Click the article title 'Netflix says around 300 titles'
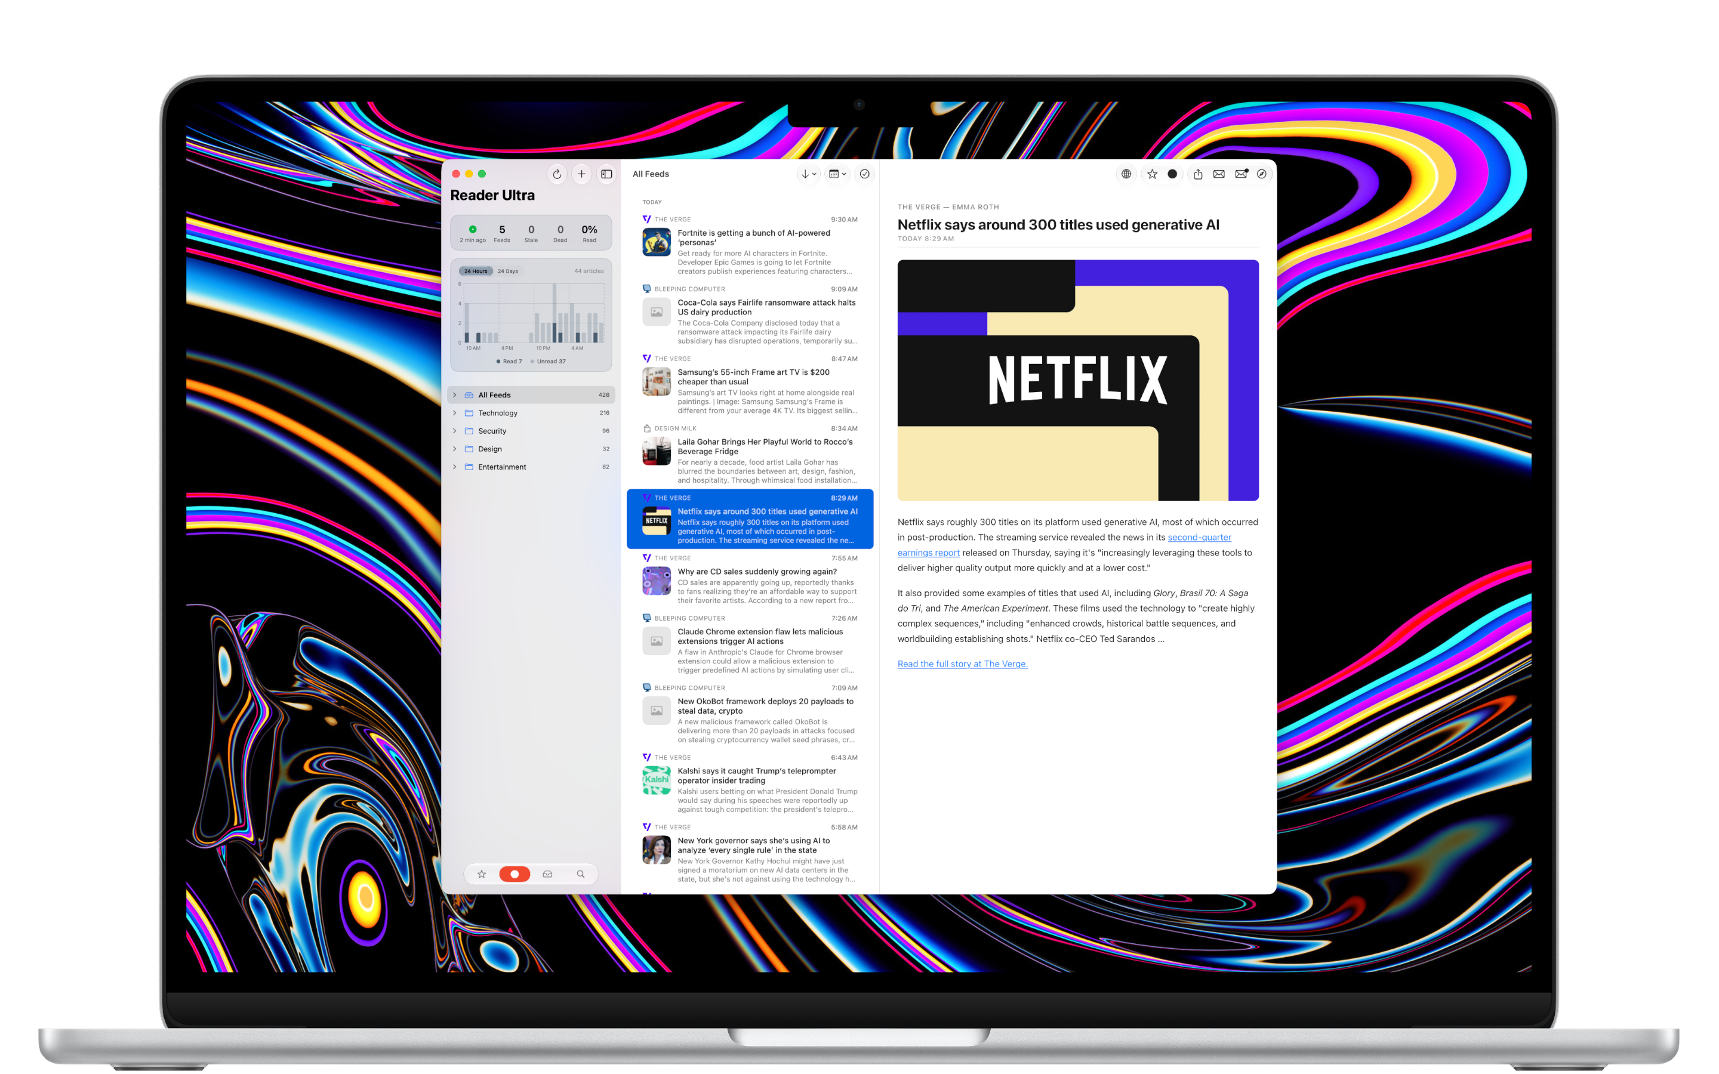The image size is (1719, 1074). pos(1058,224)
